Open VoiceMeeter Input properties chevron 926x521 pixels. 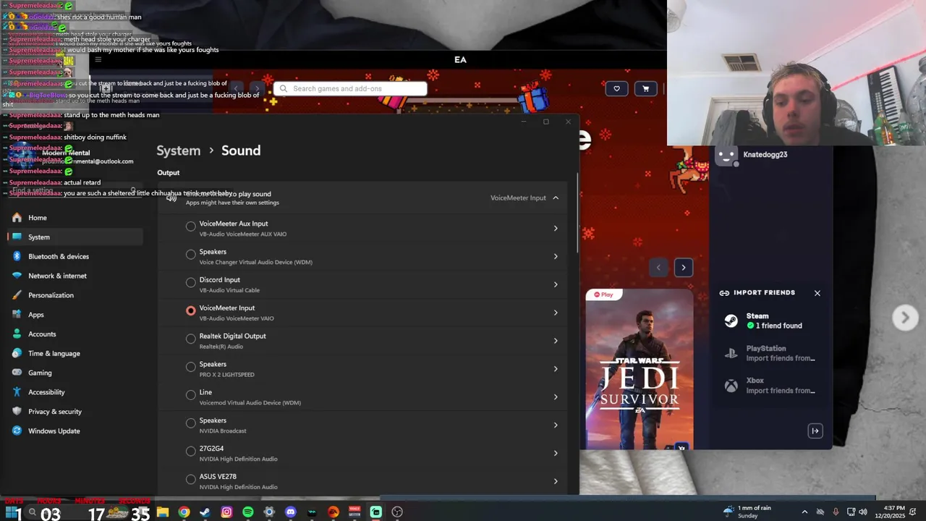tap(556, 313)
